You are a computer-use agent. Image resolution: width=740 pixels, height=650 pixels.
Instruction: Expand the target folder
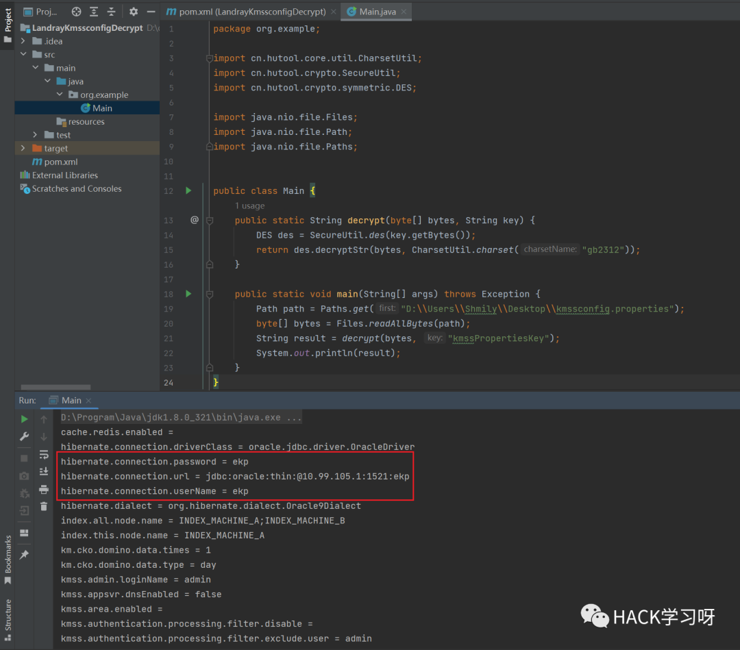point(24,149)
